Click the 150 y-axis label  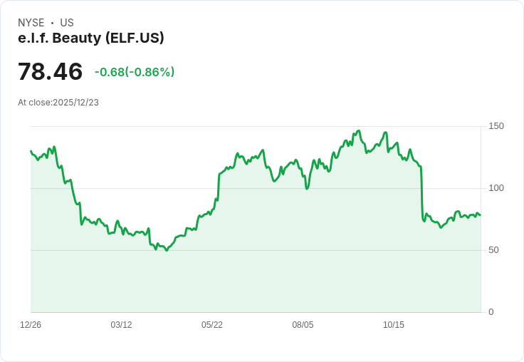coord(496,126)
